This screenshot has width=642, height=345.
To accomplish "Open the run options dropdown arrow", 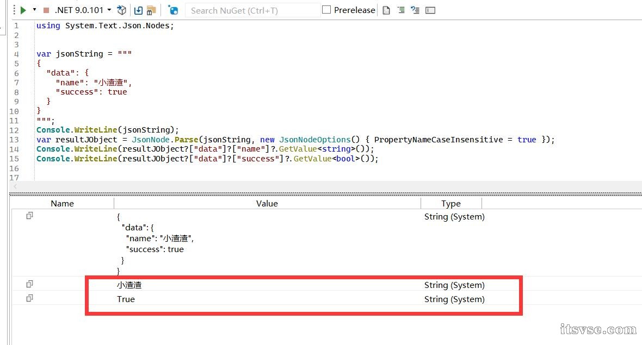I will [34, 9].
